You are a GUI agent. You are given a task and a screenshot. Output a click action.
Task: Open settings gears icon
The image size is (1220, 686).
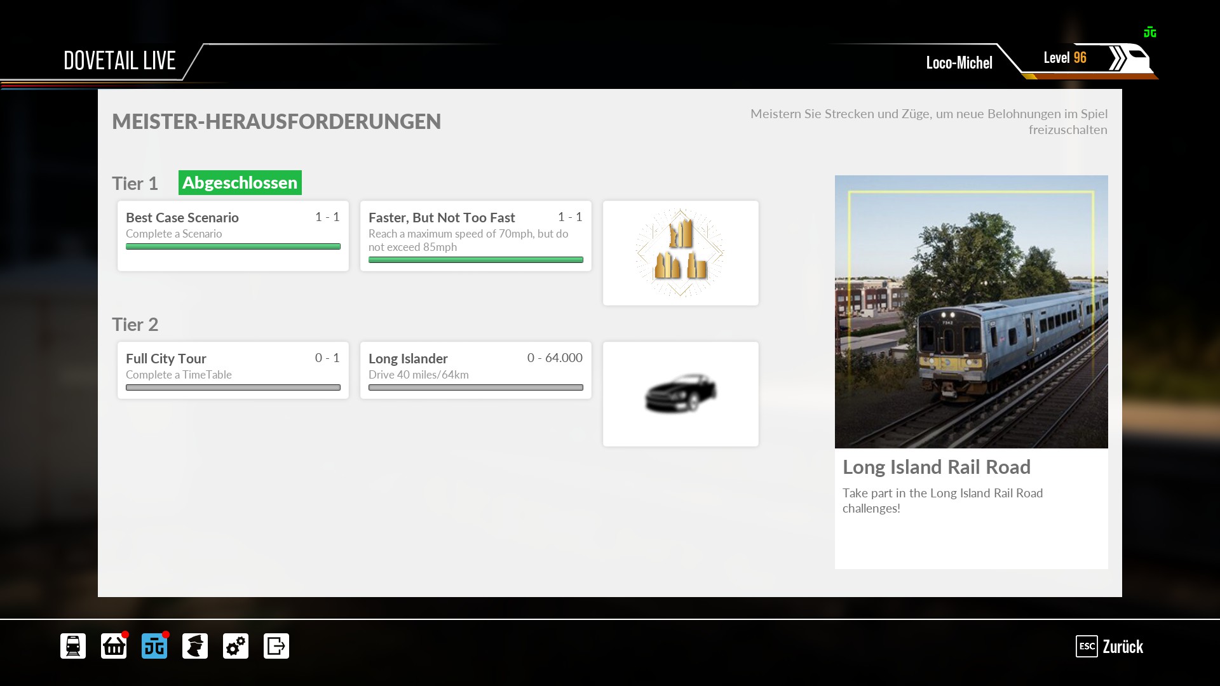click(236, 646)
